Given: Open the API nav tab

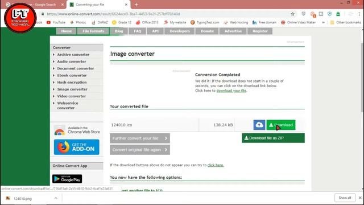Looking at the screenshot, I should tap(155, 31).
